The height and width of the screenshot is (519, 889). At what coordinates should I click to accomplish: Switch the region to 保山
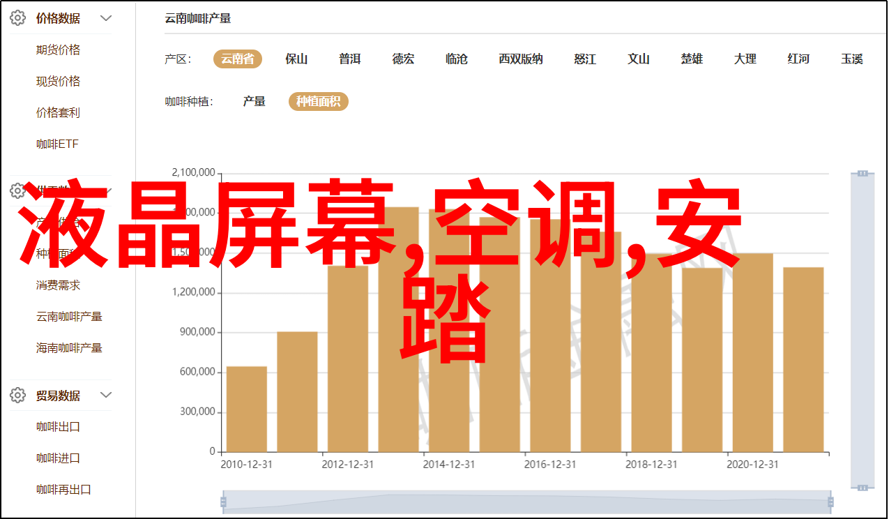coord(296,59)
